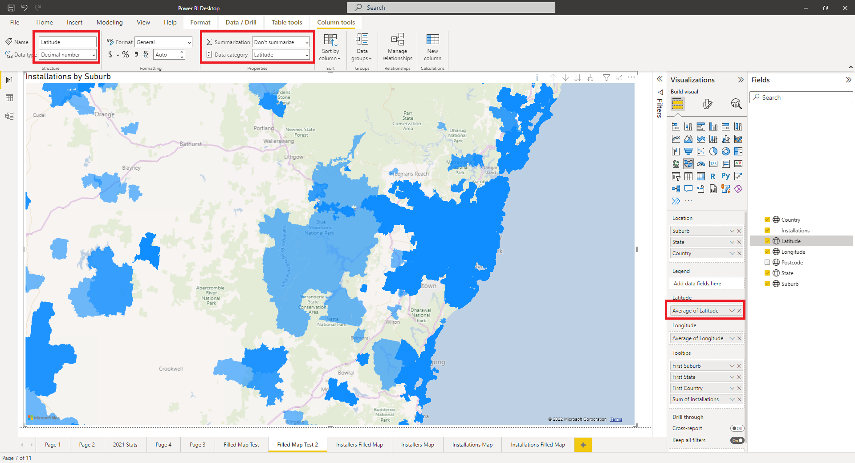Choose the Funnel chart visualization
This screenshot has height=463, width=855.
click(x=688, y=151)
